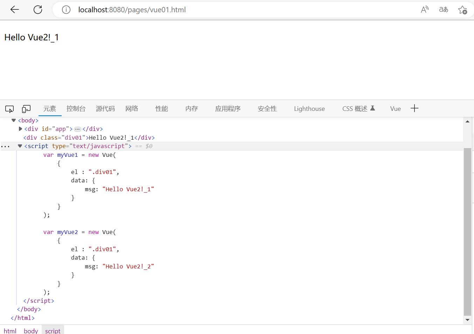
Task: Select body in the breadcrumb bar
Action: click(x=30, y=330)
